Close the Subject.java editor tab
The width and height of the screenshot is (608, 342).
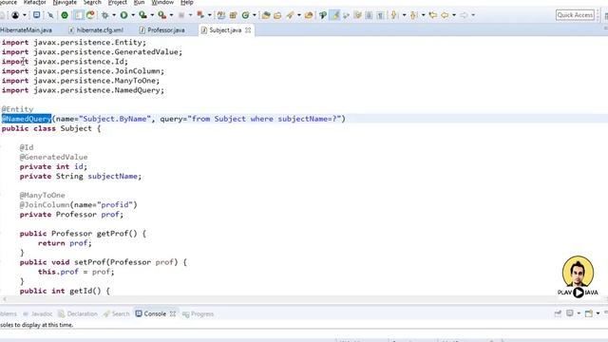click(248, 29)
